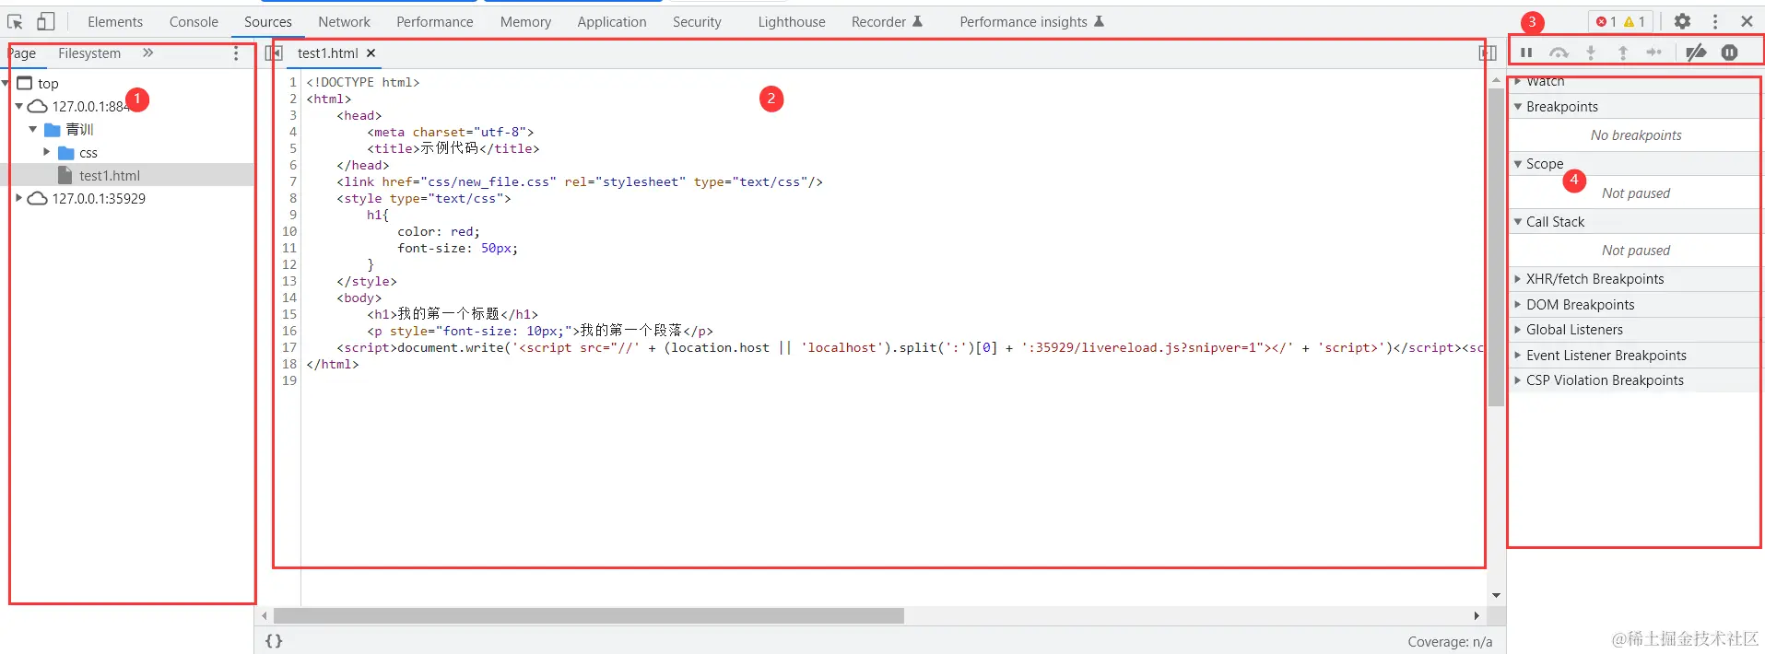Switch to the Console tab
Screen dimensions: 1765x654
[194, 22]
